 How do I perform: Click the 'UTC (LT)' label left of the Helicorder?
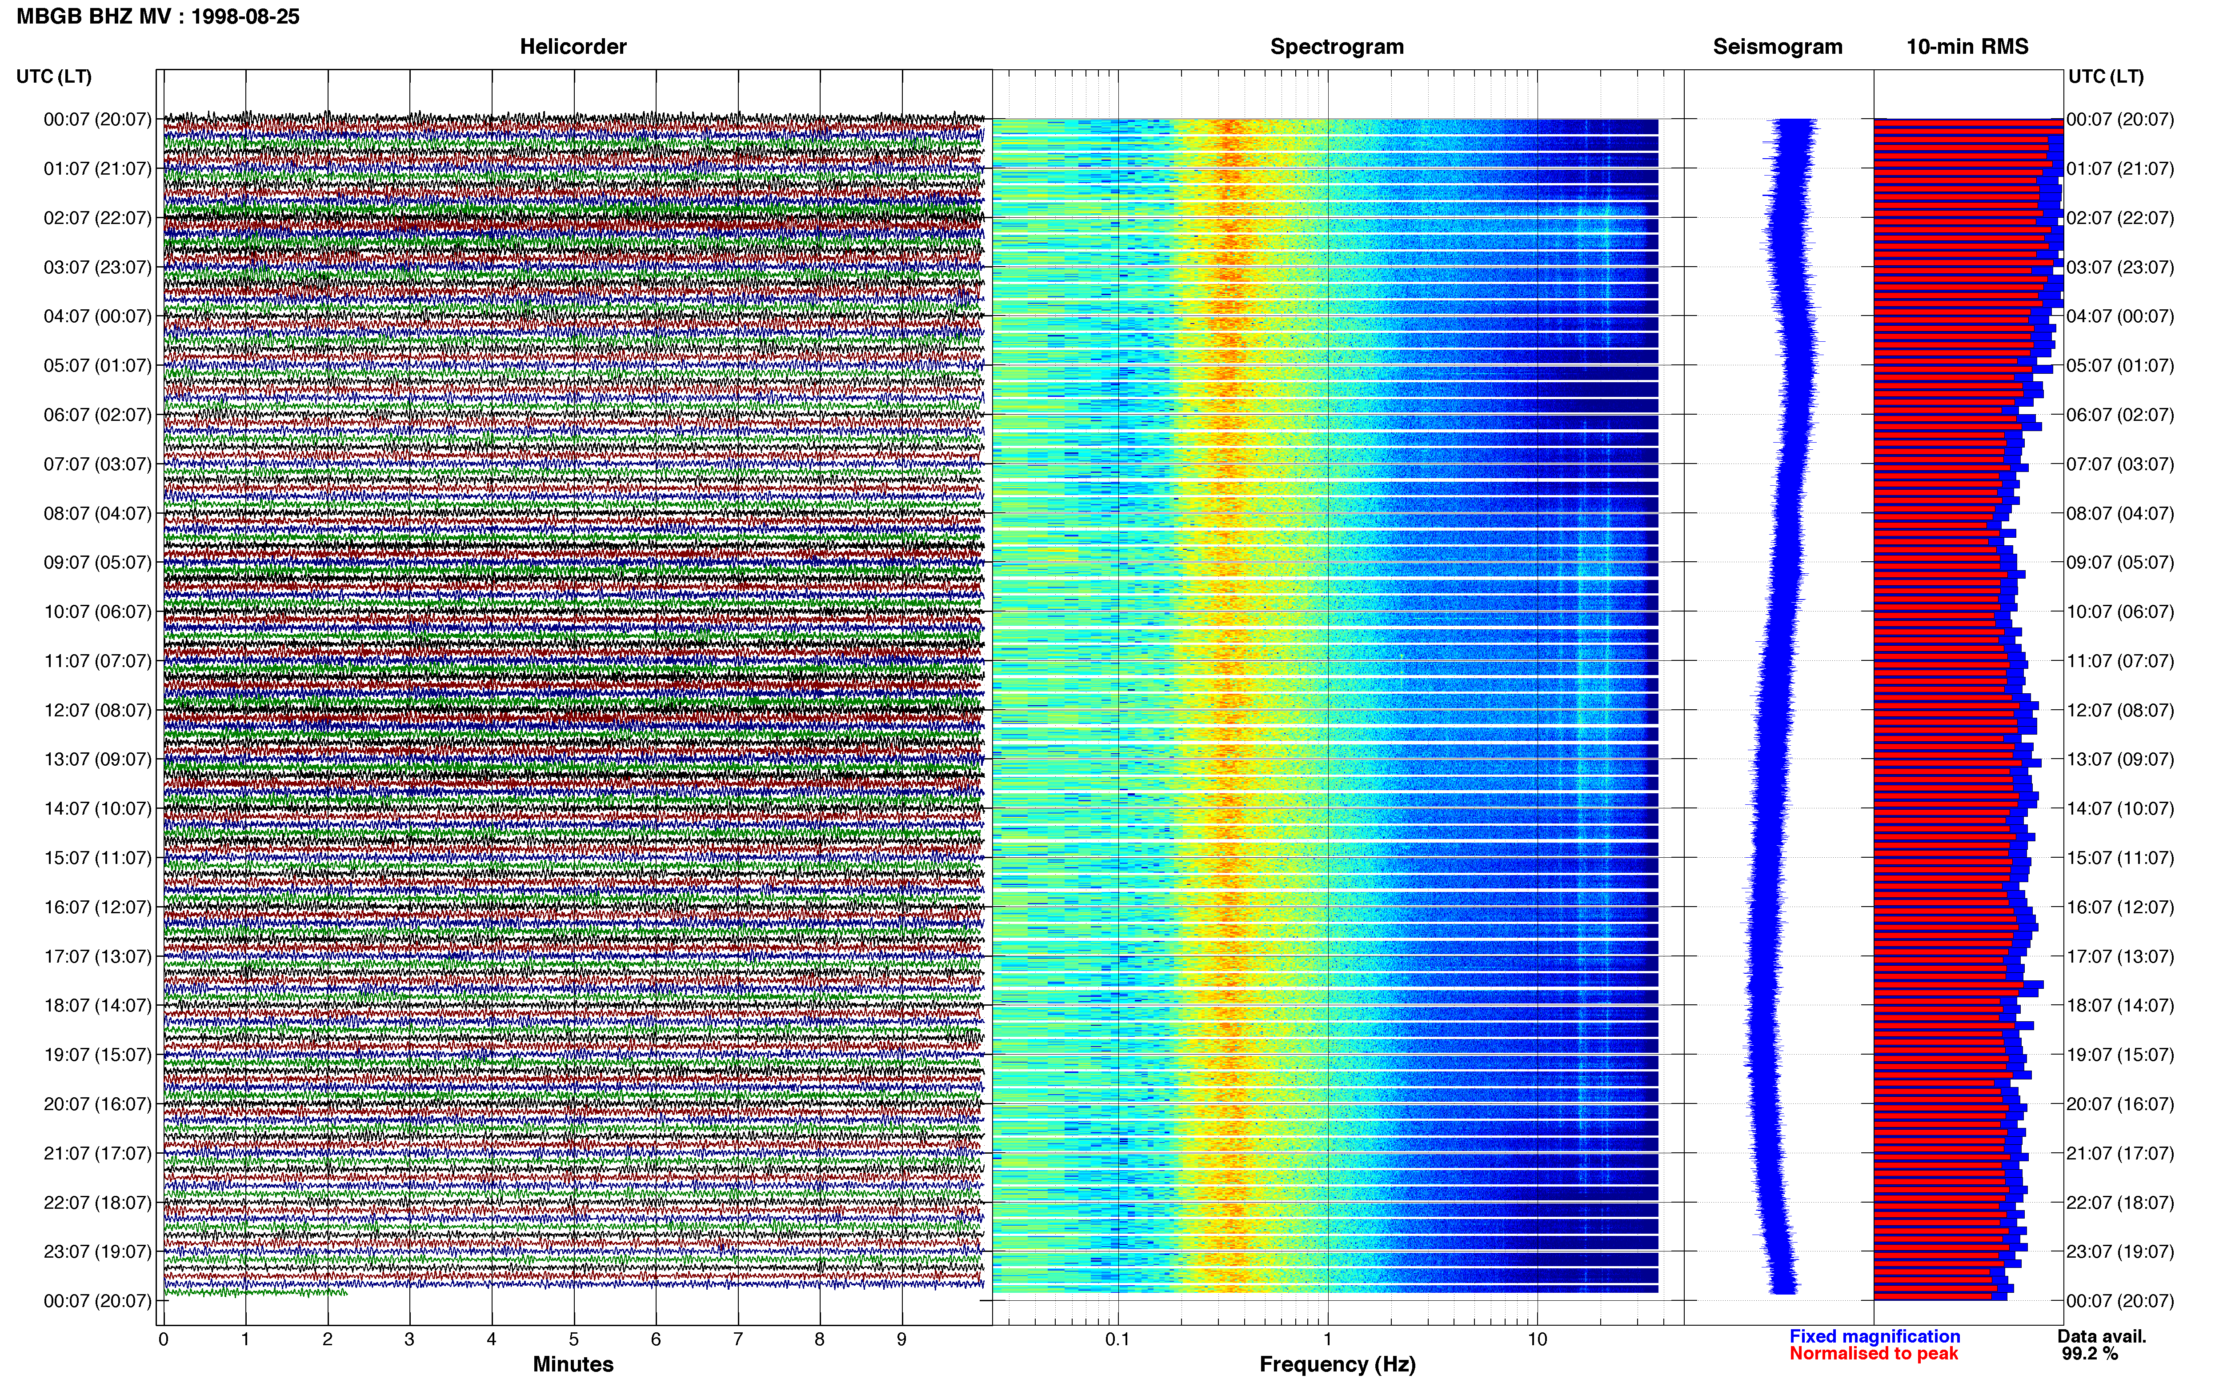click(53, 76)
